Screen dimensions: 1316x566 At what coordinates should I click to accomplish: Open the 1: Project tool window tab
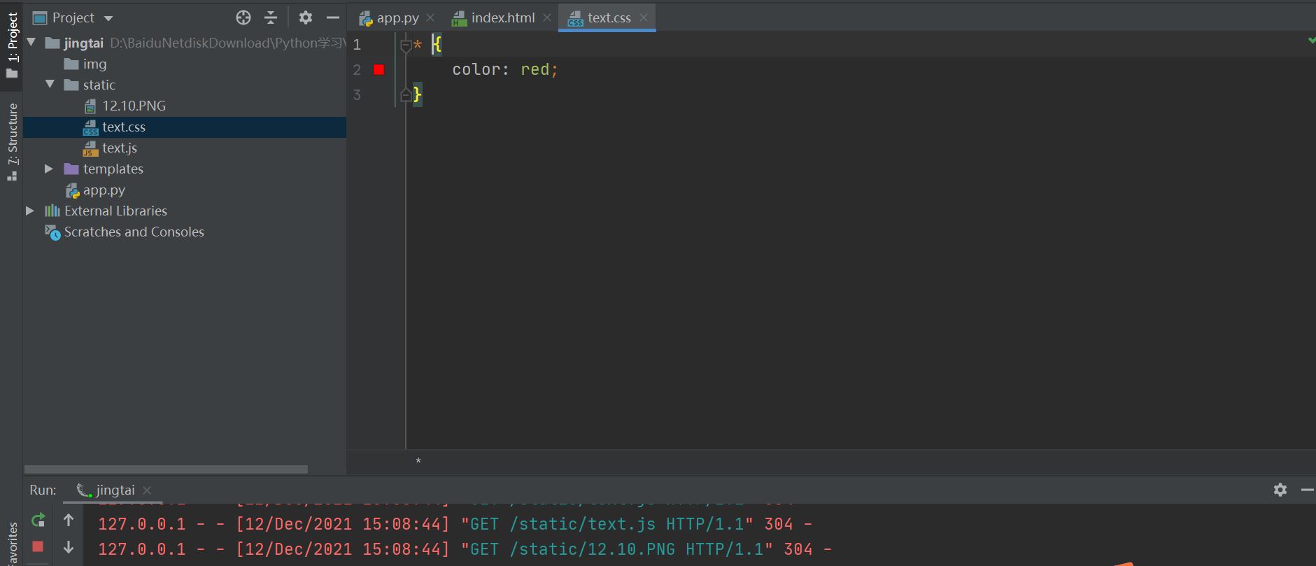click(x=12, y=45)
